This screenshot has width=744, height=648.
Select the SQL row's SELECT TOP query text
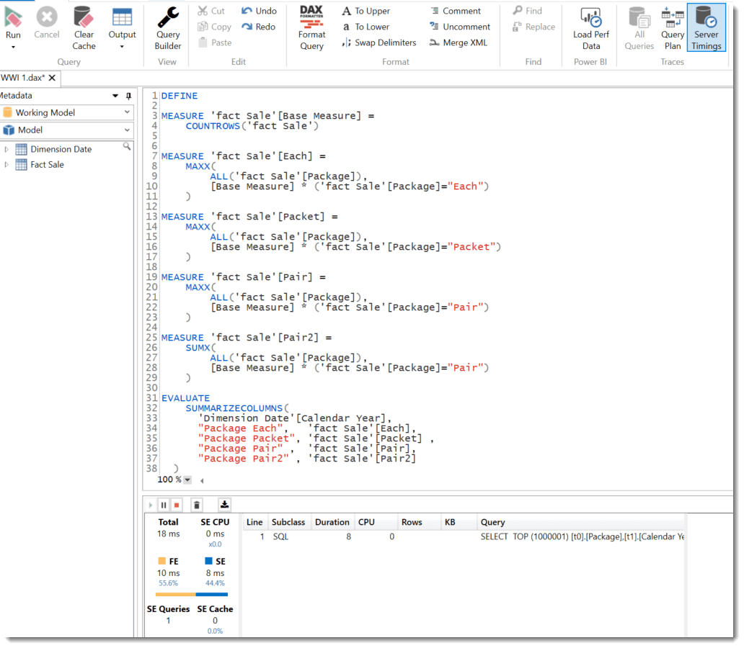583,536
